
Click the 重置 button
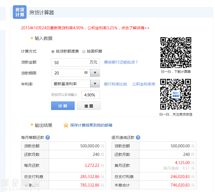coord(89,106)
